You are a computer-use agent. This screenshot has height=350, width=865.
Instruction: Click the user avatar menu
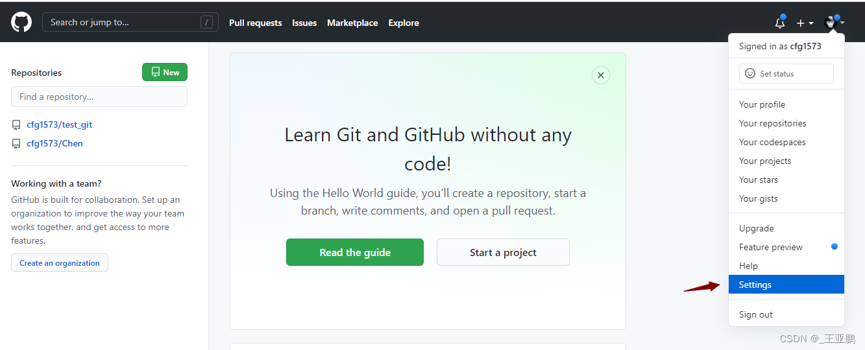pos(834,23)
